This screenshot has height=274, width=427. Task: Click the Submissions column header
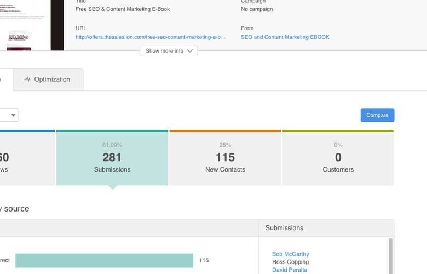[x=284, y=227]
